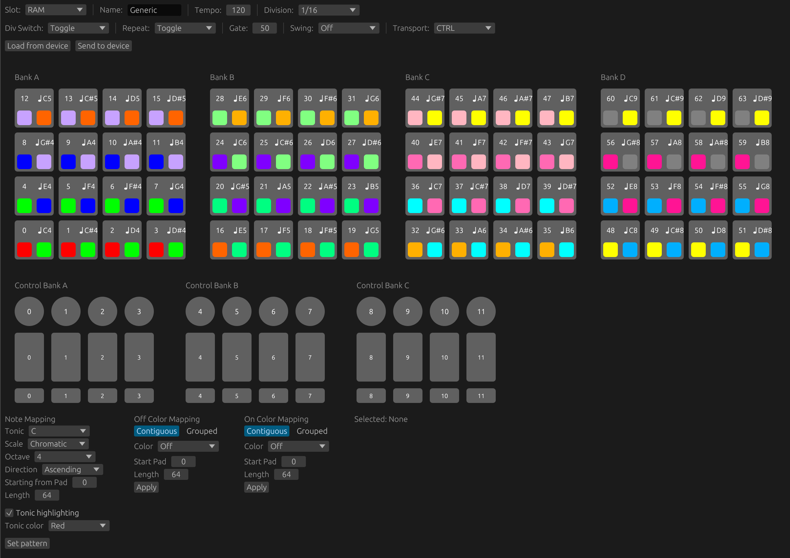Viewport: 790px width, 558px height.
Task: Select button 11 in Control Bank C
Action: tap(481, 396)
